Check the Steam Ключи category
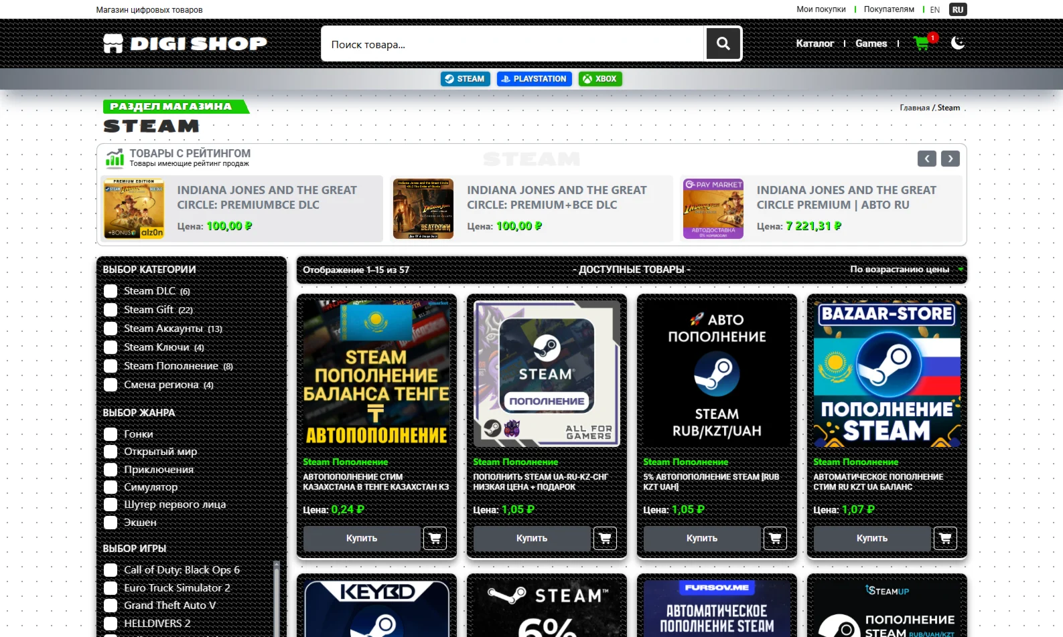The image size is (1063, 637). [111, 347]
